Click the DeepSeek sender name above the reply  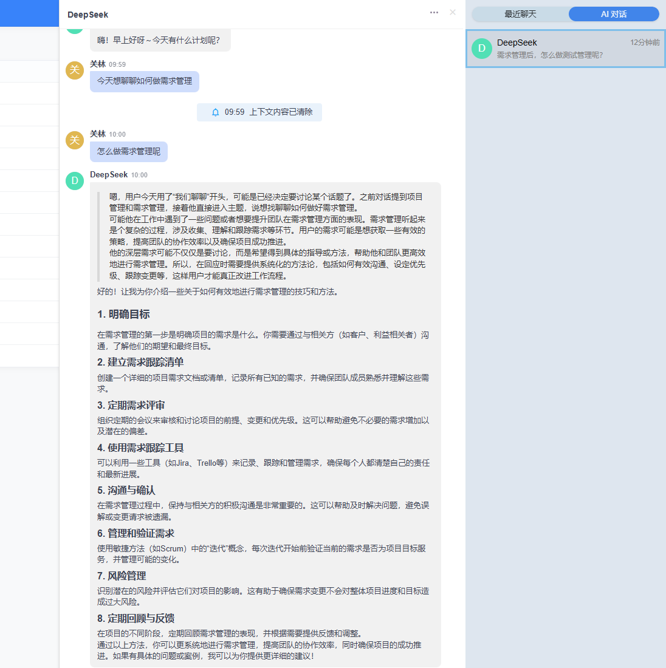click(x=109, y=175)
